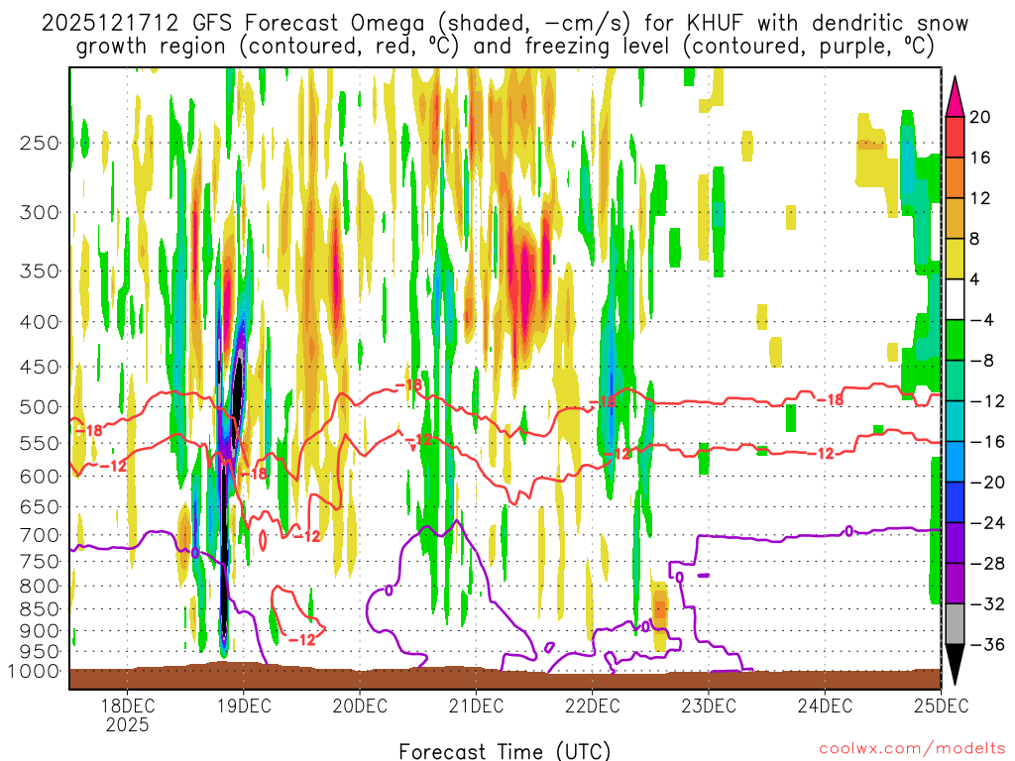Click the 800 pressure level label

(40, 587)
